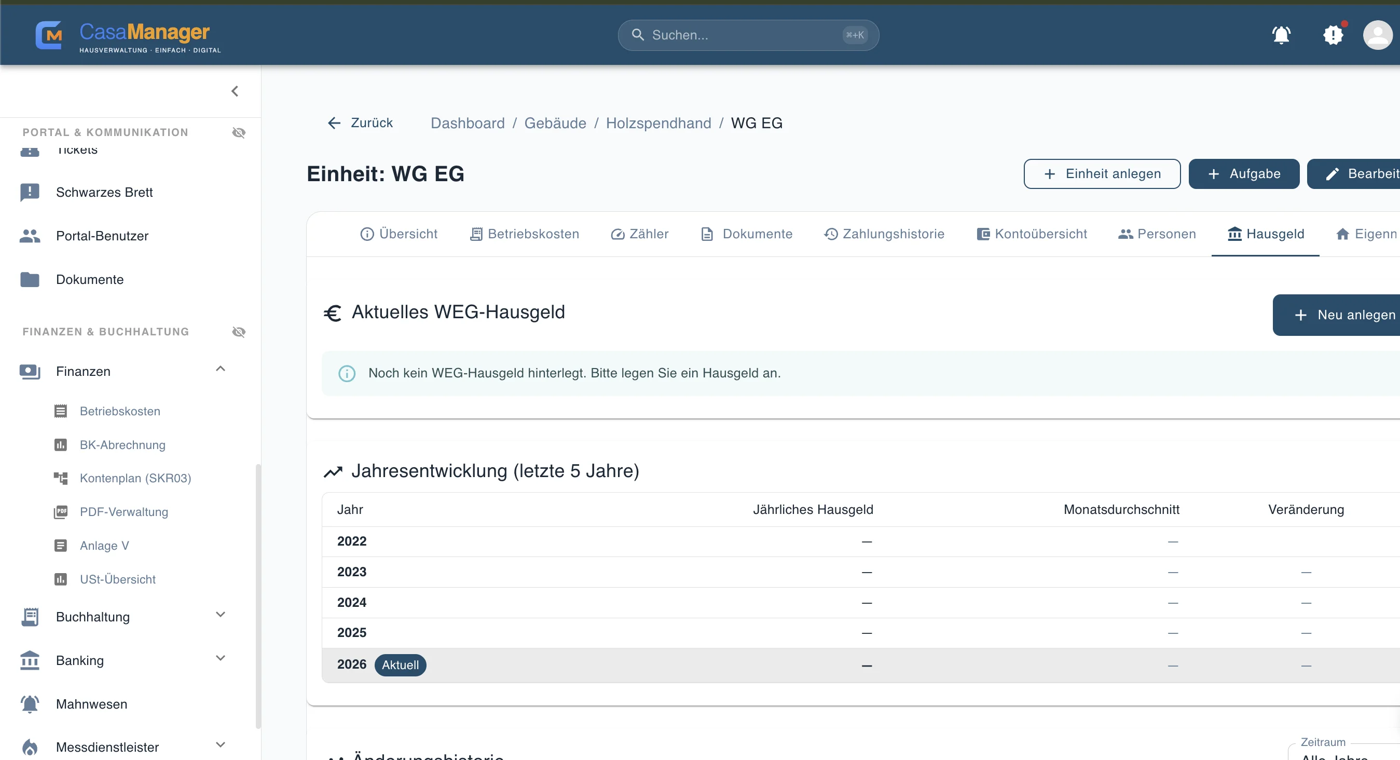Click the BK-Abrechnung chart icon
This screenshot has width=1400, height=760.
pos(60,445)
